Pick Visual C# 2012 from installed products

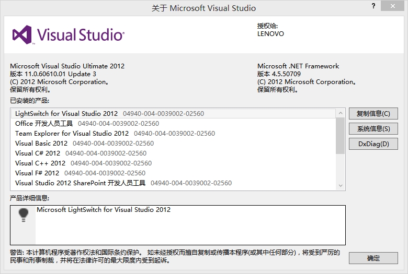coord(38,153)
